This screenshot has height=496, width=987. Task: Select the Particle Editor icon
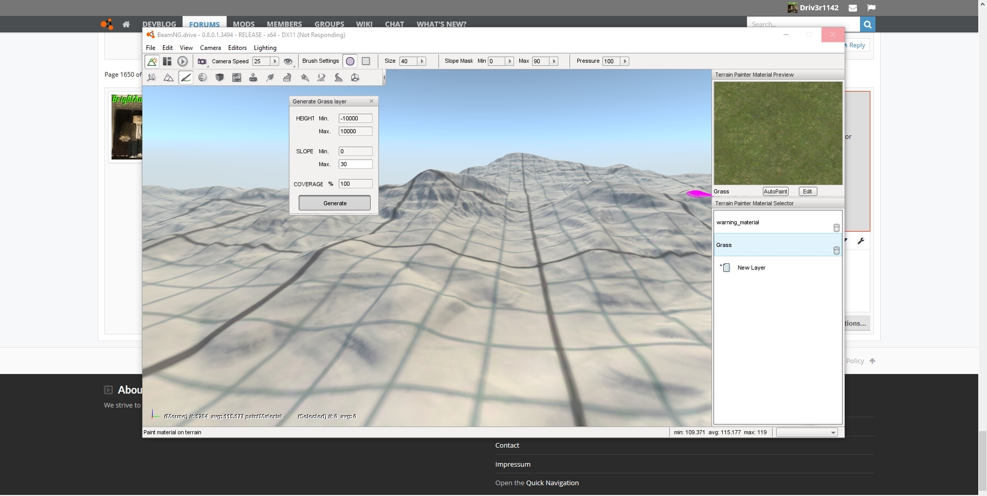304,78
